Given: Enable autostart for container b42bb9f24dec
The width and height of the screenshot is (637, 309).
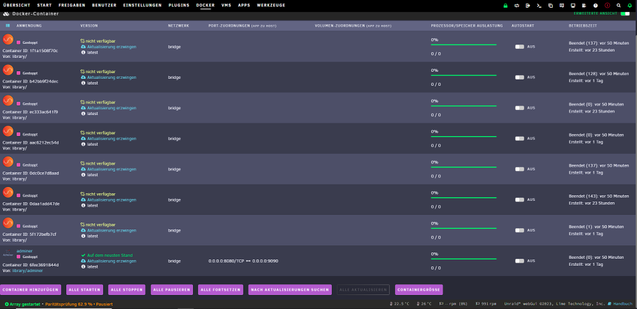Looking at the screenshot, I should (x=520, y=77).
